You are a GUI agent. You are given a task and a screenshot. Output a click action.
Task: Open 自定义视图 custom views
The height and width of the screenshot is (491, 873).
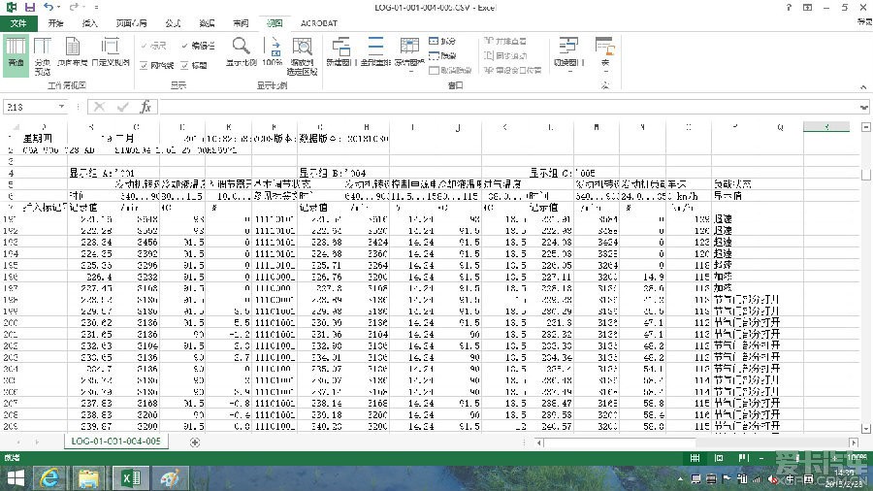pyautogui.click(x=111, y=53)
